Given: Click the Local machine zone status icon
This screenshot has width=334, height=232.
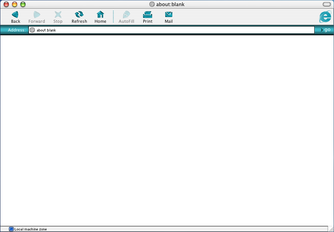Looking at the screenshot, I should [x=11, y=229].
